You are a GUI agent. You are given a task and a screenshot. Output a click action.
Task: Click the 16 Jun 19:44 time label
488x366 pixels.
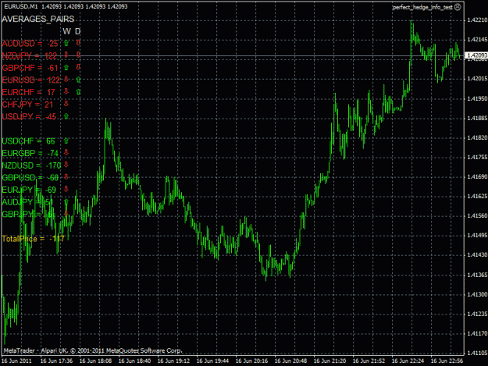(212, 361)
